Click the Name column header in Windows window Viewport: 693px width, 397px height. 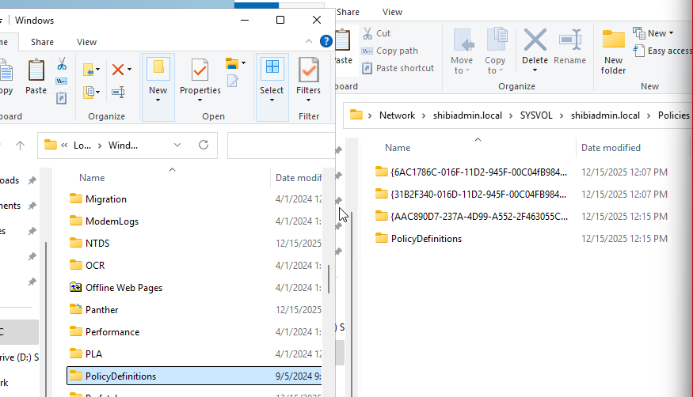click(92, 178)
